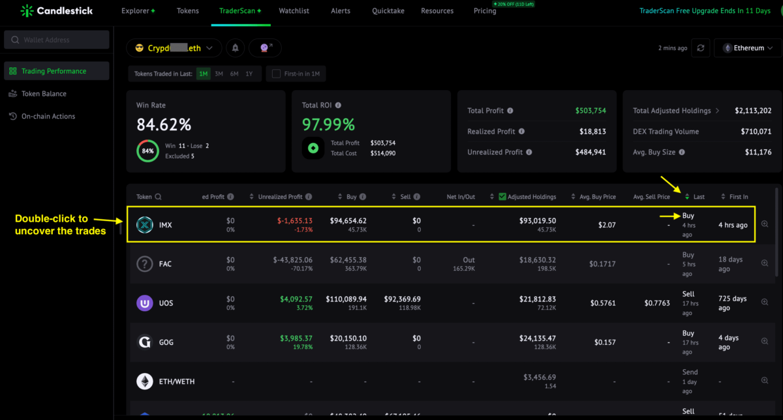The image size is (783, 420).
Task: Click the green Total ROI coin icon
Action: 313,148
